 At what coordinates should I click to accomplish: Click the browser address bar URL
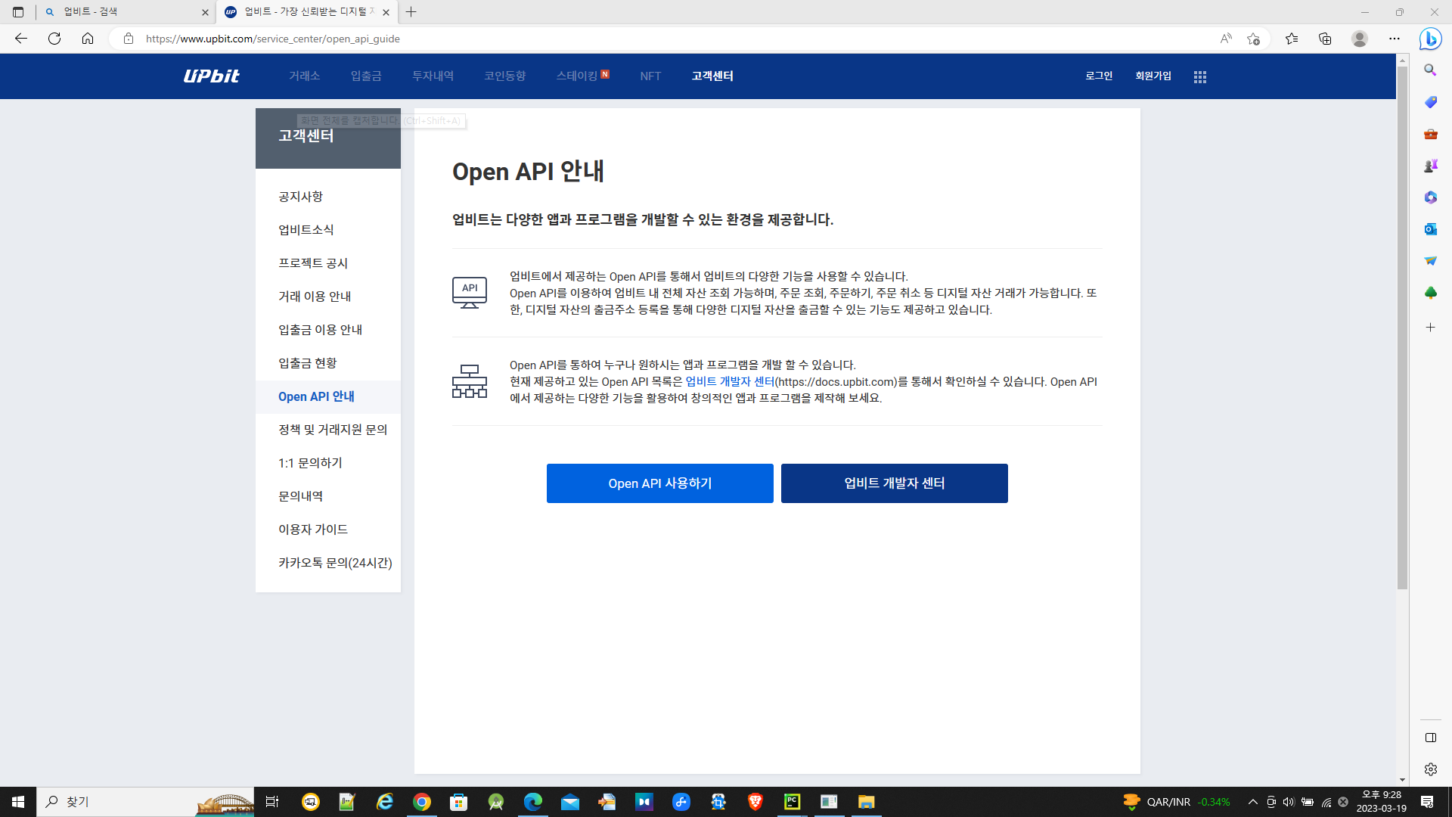pyautogui.click(x=272, y=39)
